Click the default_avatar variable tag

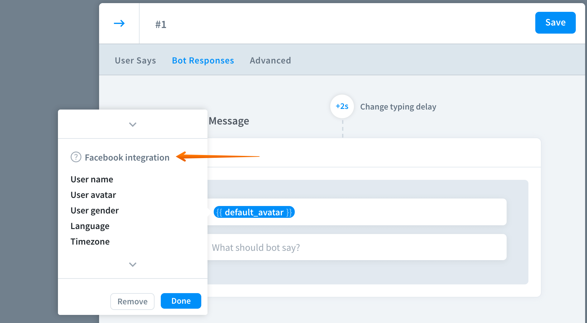click(x=254, y=212)
